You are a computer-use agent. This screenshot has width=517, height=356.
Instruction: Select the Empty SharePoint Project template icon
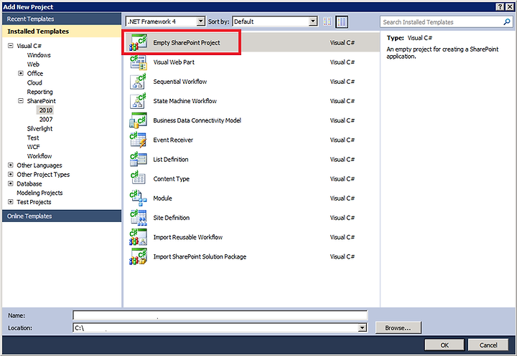[x=138, y=43]
